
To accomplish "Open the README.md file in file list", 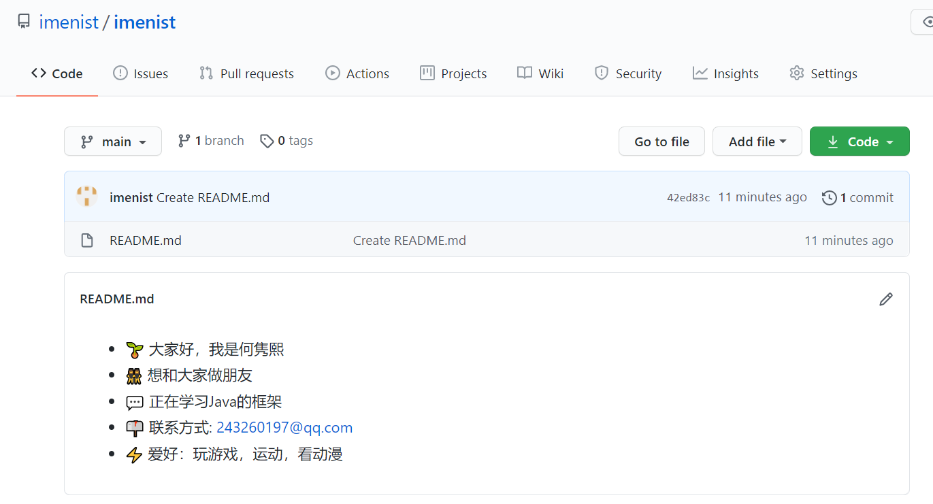I will [146, 241].
